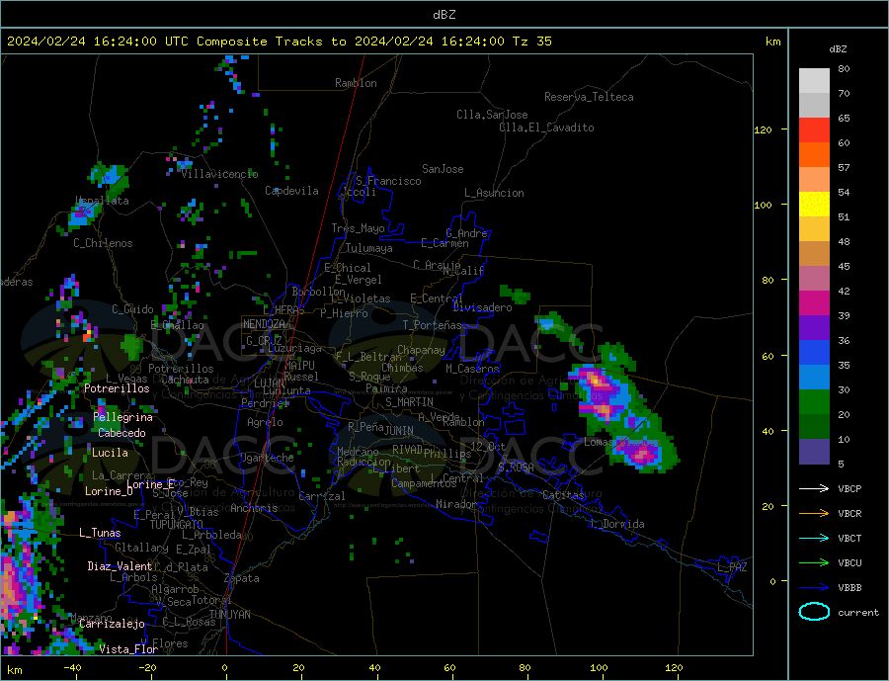Viewport: 889px width, 681px height.
Task: Click the 'Diaz_Valent' map label
Action: [x=121, y=566]
